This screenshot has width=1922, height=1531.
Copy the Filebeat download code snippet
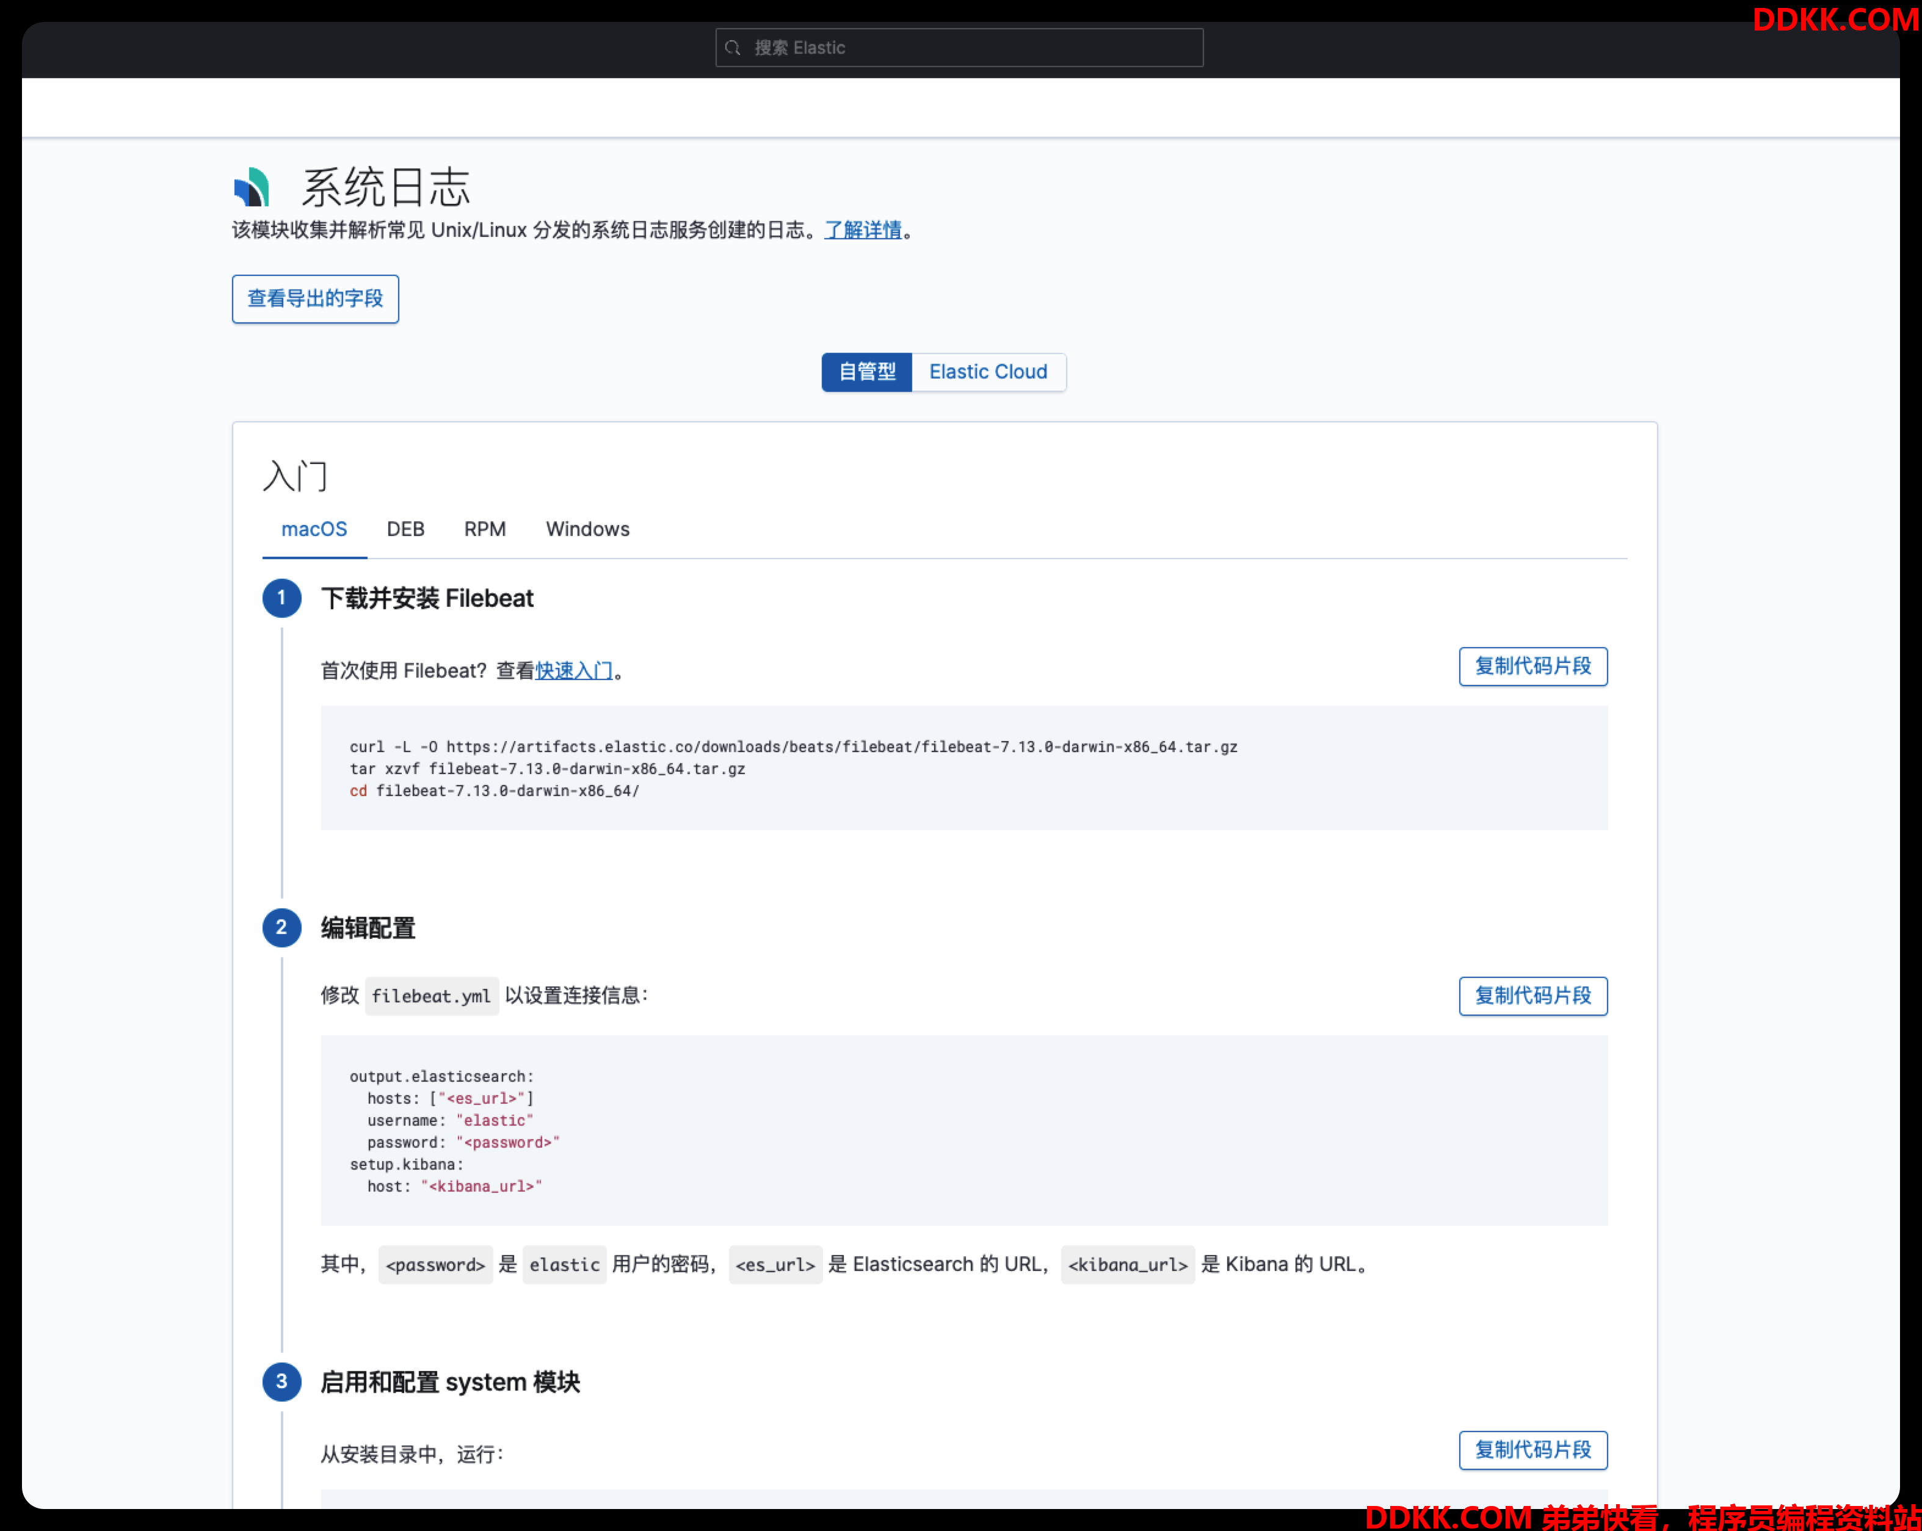[x=1532, y=667]
